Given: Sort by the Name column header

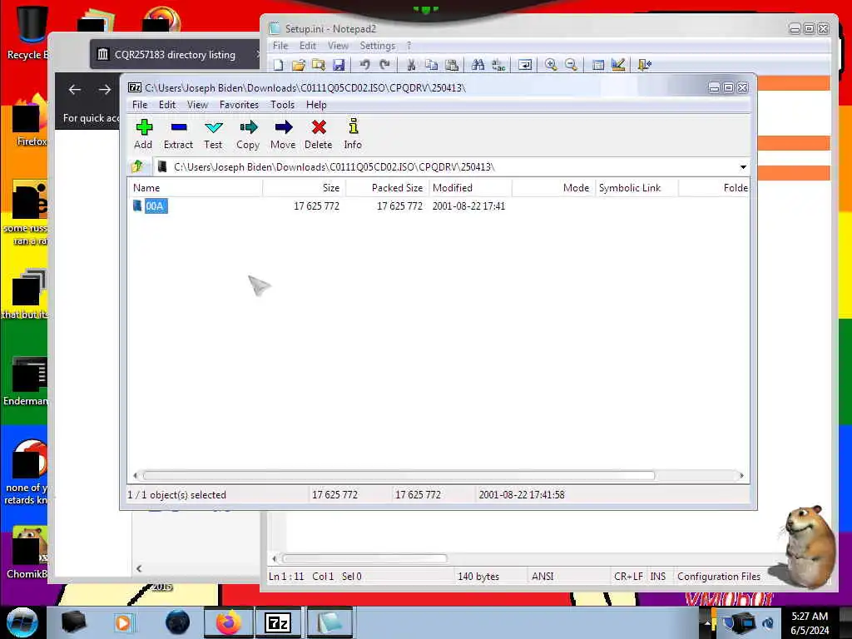Looking at the screenshot, I should coord(196,188).
